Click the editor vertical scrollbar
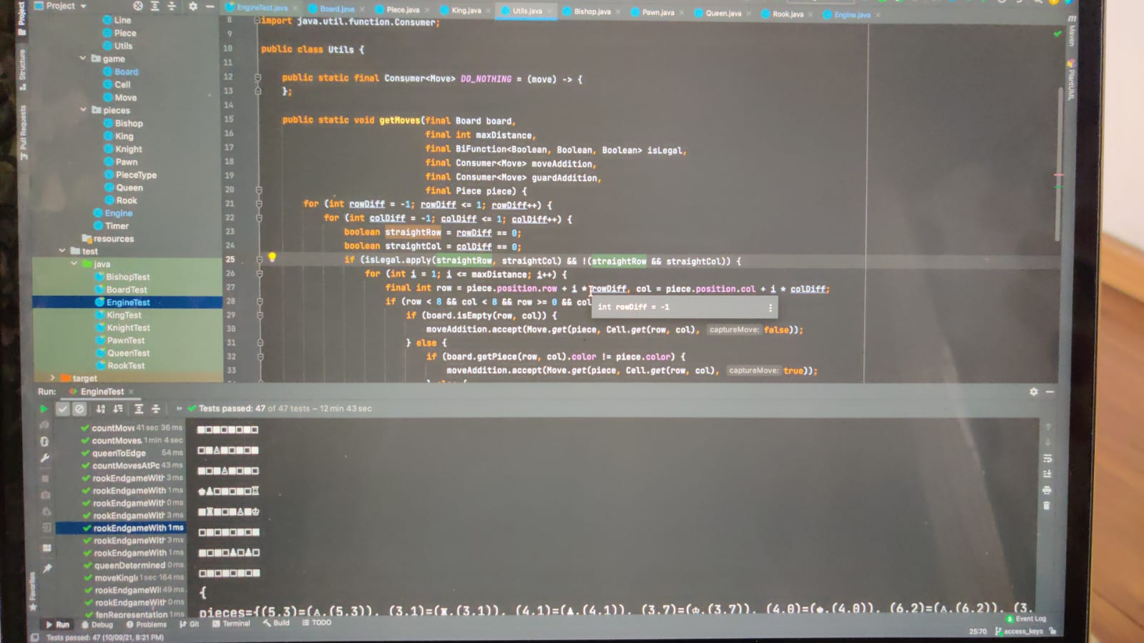Image resolution: width=1144 pixels, height=643 pixels. click(x=1059, y=165)
